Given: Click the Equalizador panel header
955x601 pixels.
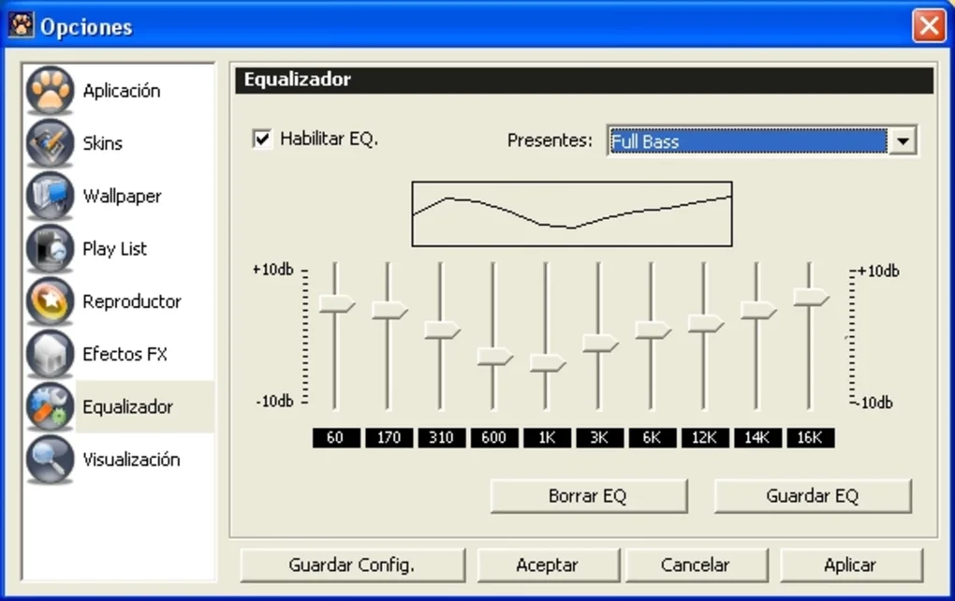Looking at the screenshot, I should point(584,81).
